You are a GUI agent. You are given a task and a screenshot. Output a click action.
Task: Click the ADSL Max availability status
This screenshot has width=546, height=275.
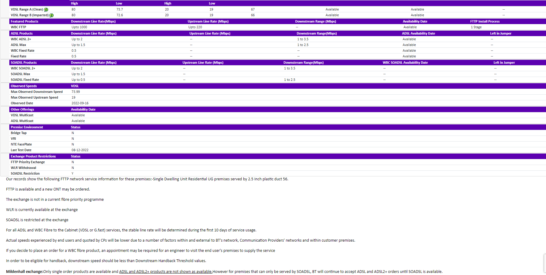click(x=409, y=45)
